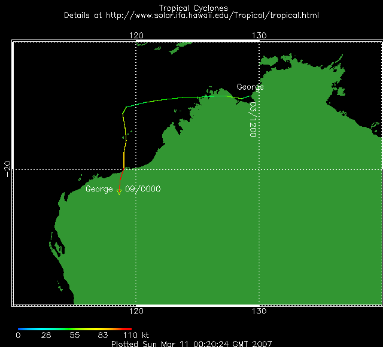383x347 pixels.
Task: Click the rotated 03/1200 time label
Action: click(x=253, y=120)
